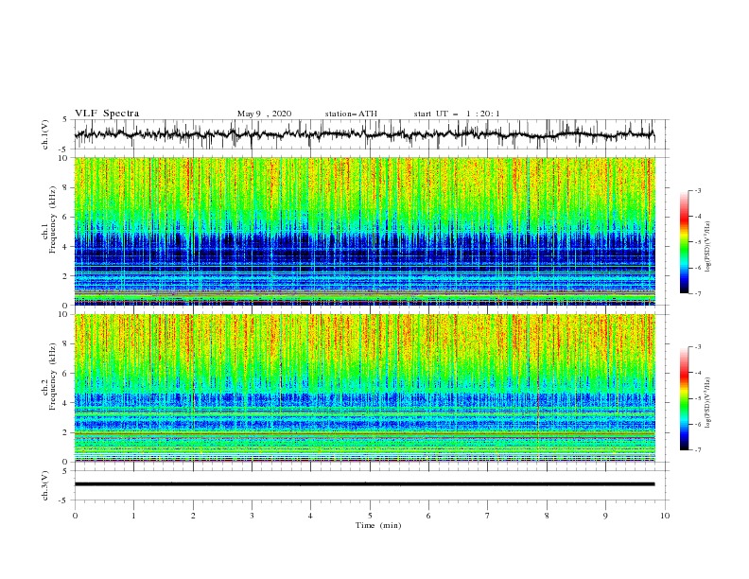This screenshot has width=749, height=579.
Task: Click the ch.1 'Frequency (kHz)' axis label
Action: click(x=53, y=220)
